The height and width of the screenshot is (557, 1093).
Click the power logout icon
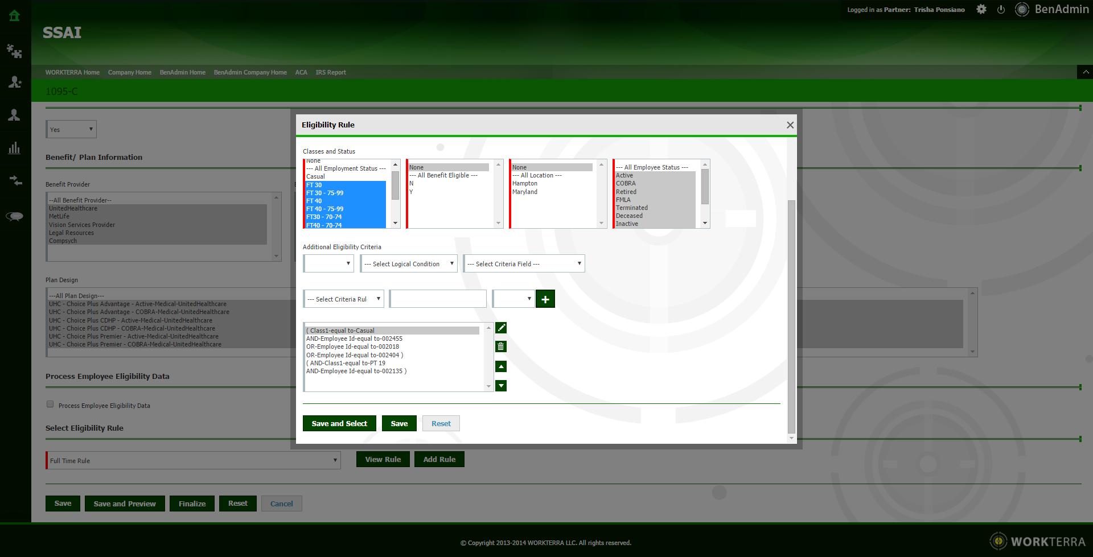click(x=1001, y=10)
